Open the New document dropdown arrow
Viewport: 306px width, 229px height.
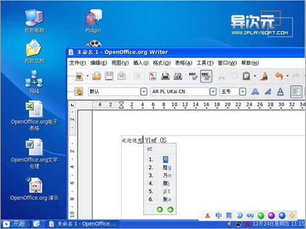88,76
